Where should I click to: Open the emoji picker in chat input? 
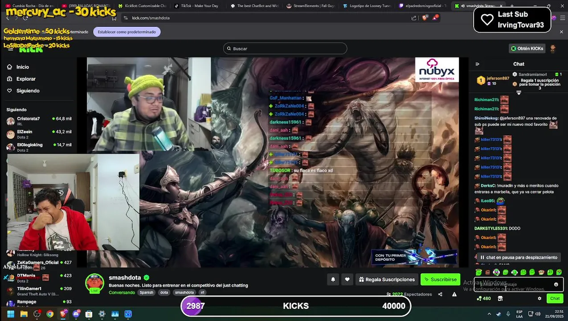tap(556, 284)
